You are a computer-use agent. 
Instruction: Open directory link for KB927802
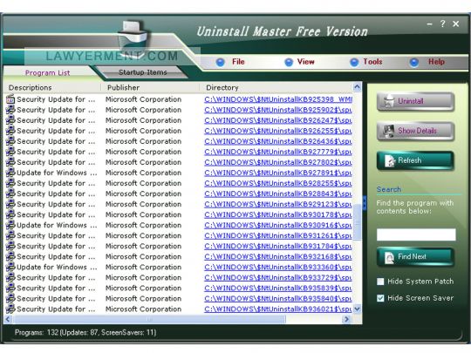[278, 162]
